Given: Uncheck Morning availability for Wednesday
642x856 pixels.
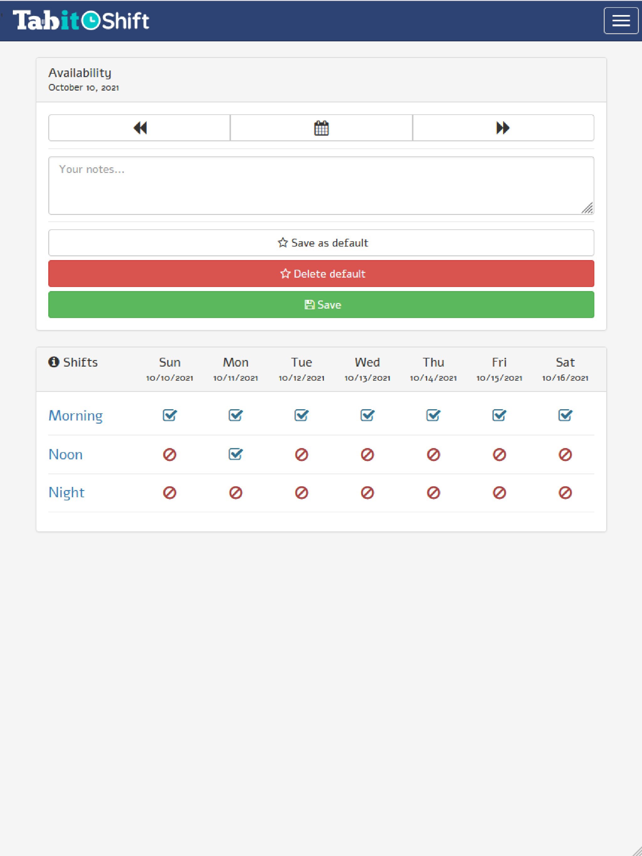Looking at the screenshot, I should coord(367,415).
